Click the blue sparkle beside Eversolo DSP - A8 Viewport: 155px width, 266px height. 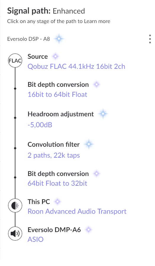(59, 39)
